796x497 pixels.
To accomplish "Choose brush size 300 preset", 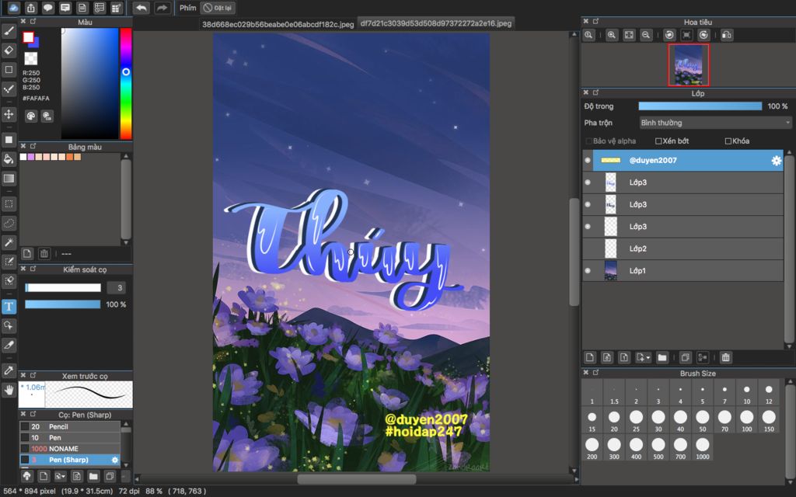I will [614, 448].
